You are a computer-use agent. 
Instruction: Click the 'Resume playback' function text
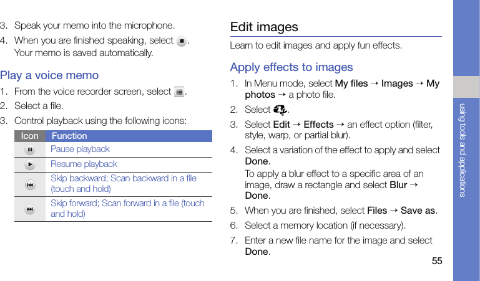pyautogui.click(x=84, y=164)
